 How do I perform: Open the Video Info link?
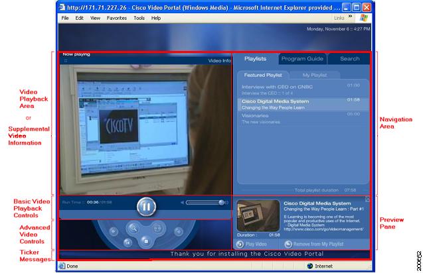click(219, 61)
